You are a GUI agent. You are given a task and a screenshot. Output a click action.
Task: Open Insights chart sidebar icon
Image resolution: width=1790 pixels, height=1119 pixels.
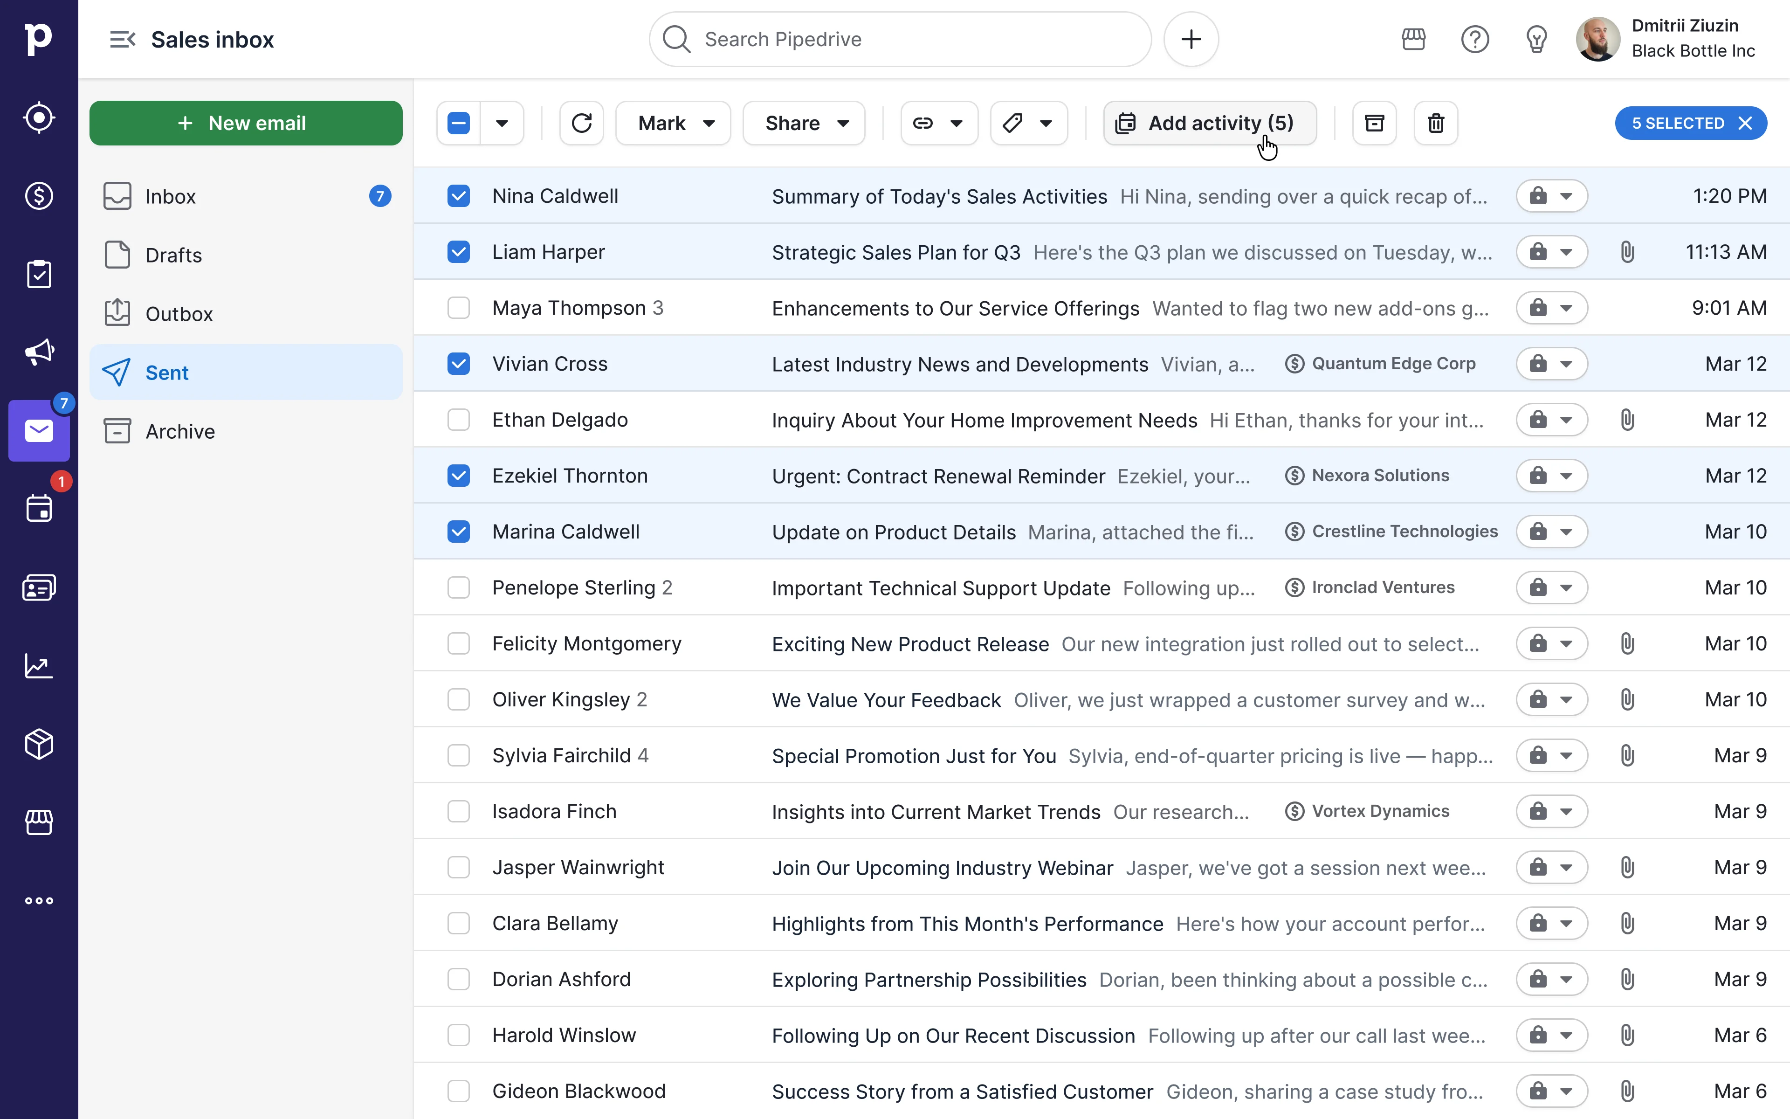[39, 666]
